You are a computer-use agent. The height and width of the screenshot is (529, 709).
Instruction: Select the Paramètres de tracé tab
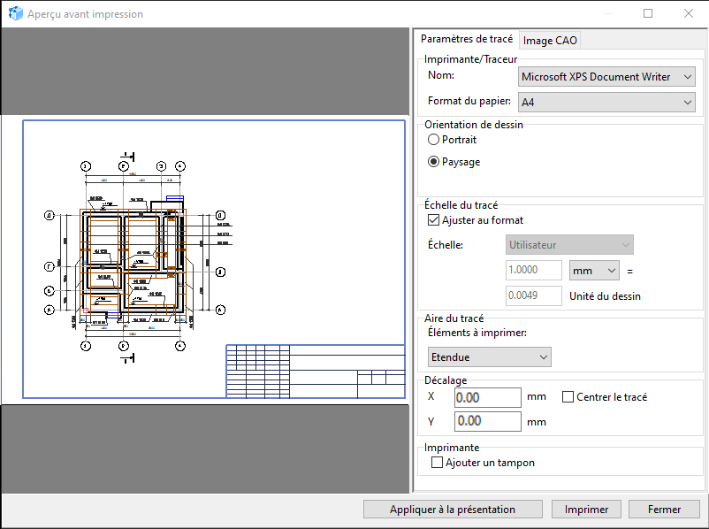coord(466,40)
